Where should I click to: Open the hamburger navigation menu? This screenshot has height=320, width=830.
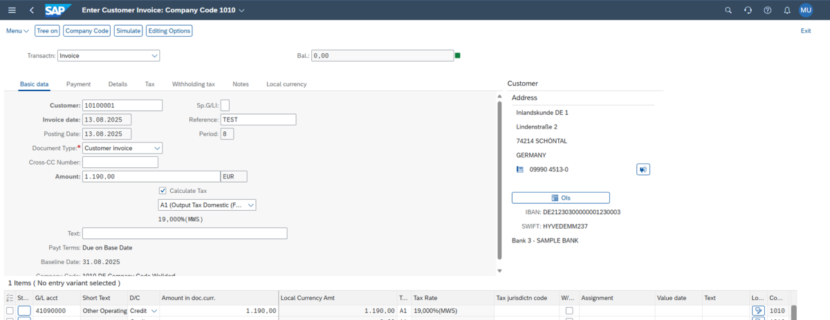coord(11,10)
